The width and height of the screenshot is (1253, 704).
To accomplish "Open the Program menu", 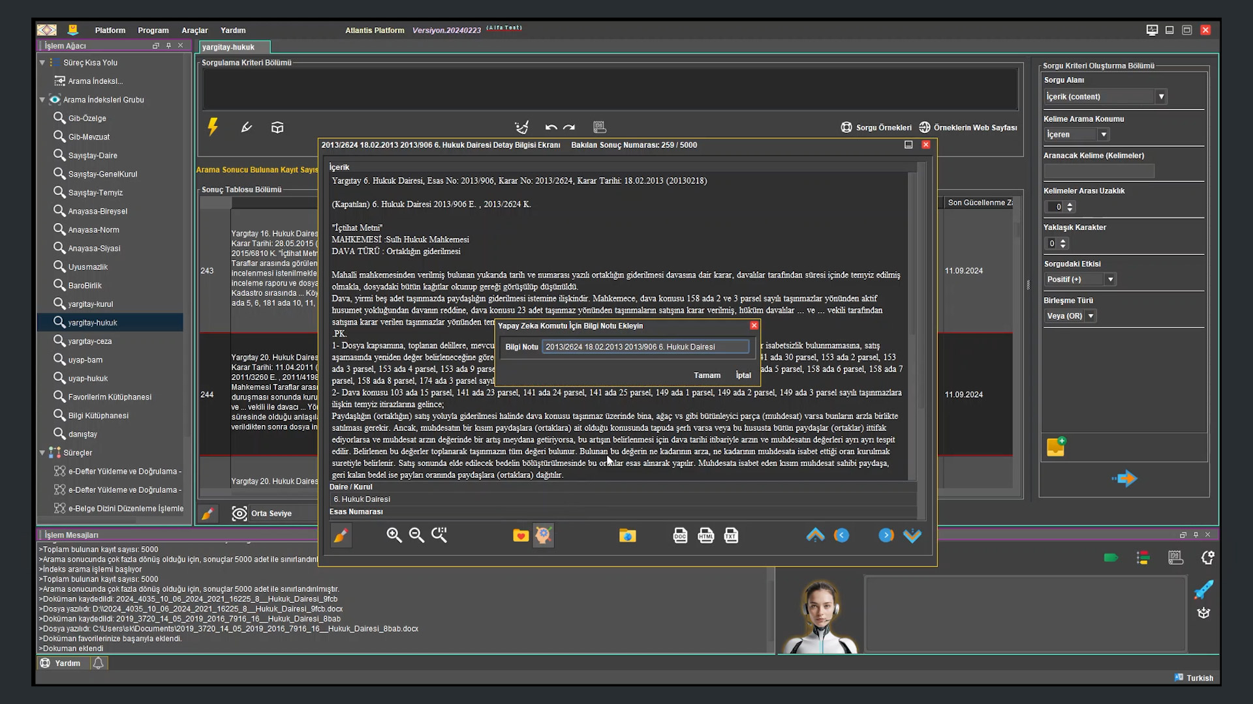I will pyautogui.click(x=153, y=31).
